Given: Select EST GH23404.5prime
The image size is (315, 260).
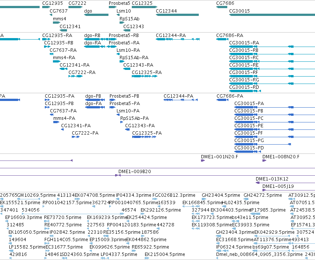Looking at the screenshot, I should pyautogui.click(x=204, y=199).
